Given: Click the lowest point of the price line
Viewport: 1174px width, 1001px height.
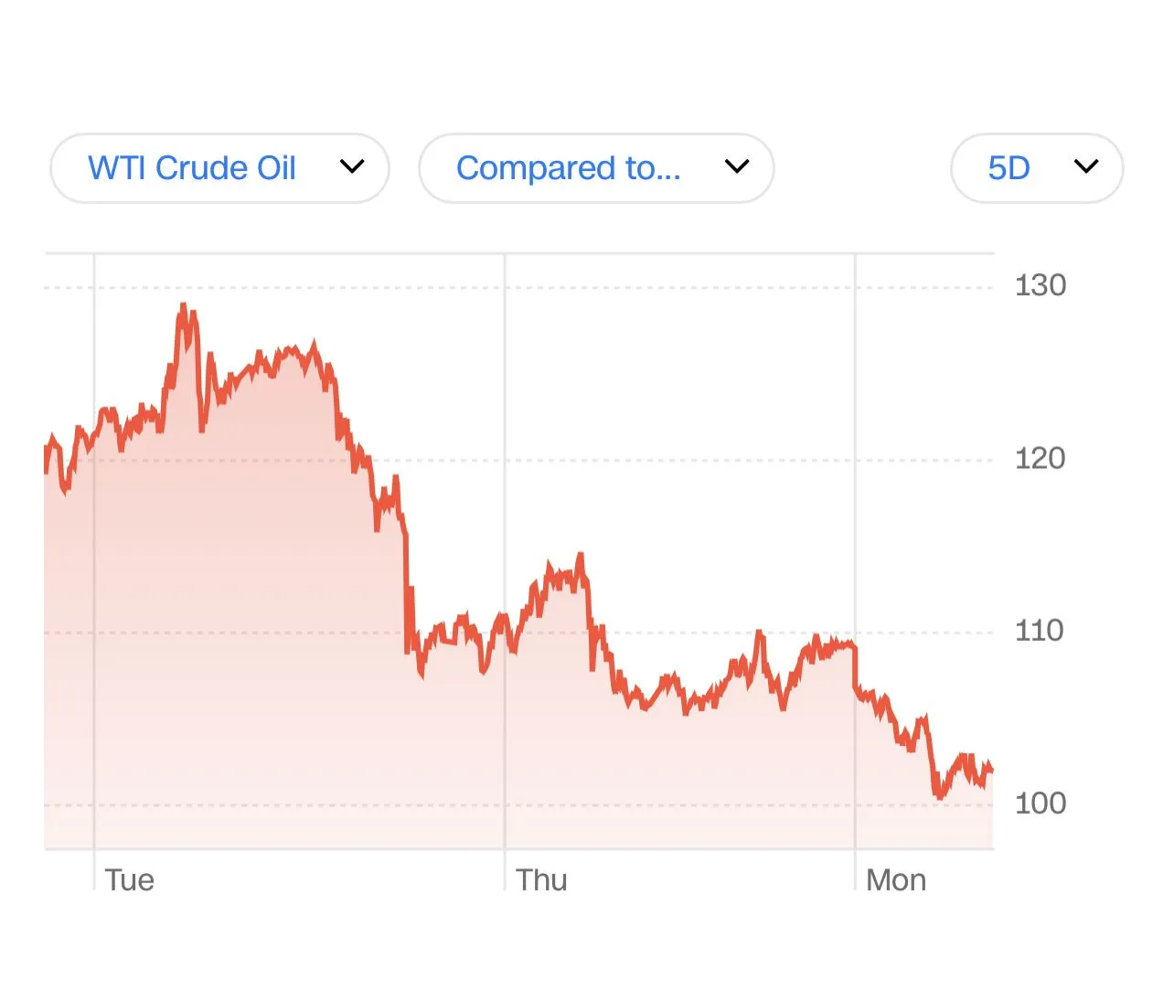Looking at the screenshot, I should pos(940,796).
